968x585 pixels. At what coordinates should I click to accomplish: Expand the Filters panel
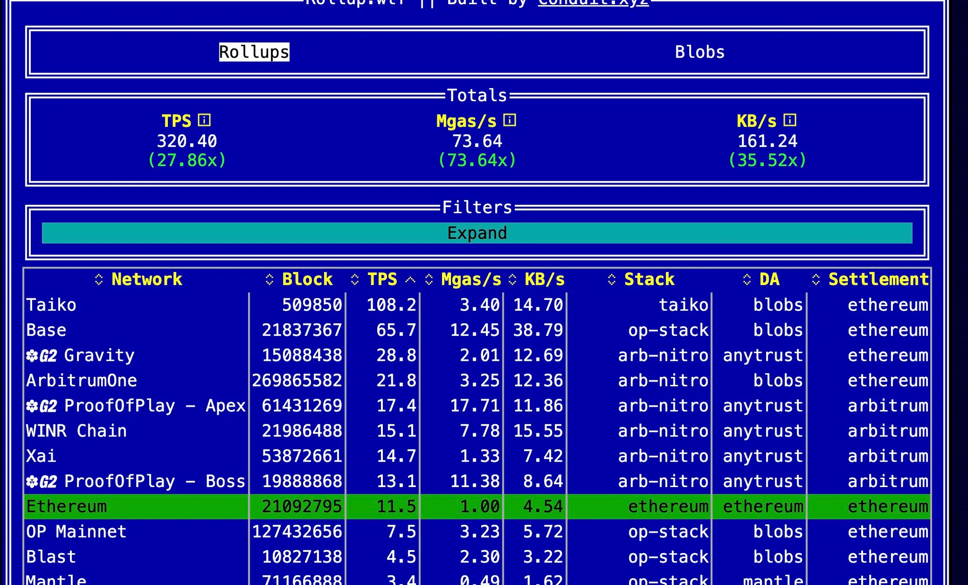[x=477, y=233]
